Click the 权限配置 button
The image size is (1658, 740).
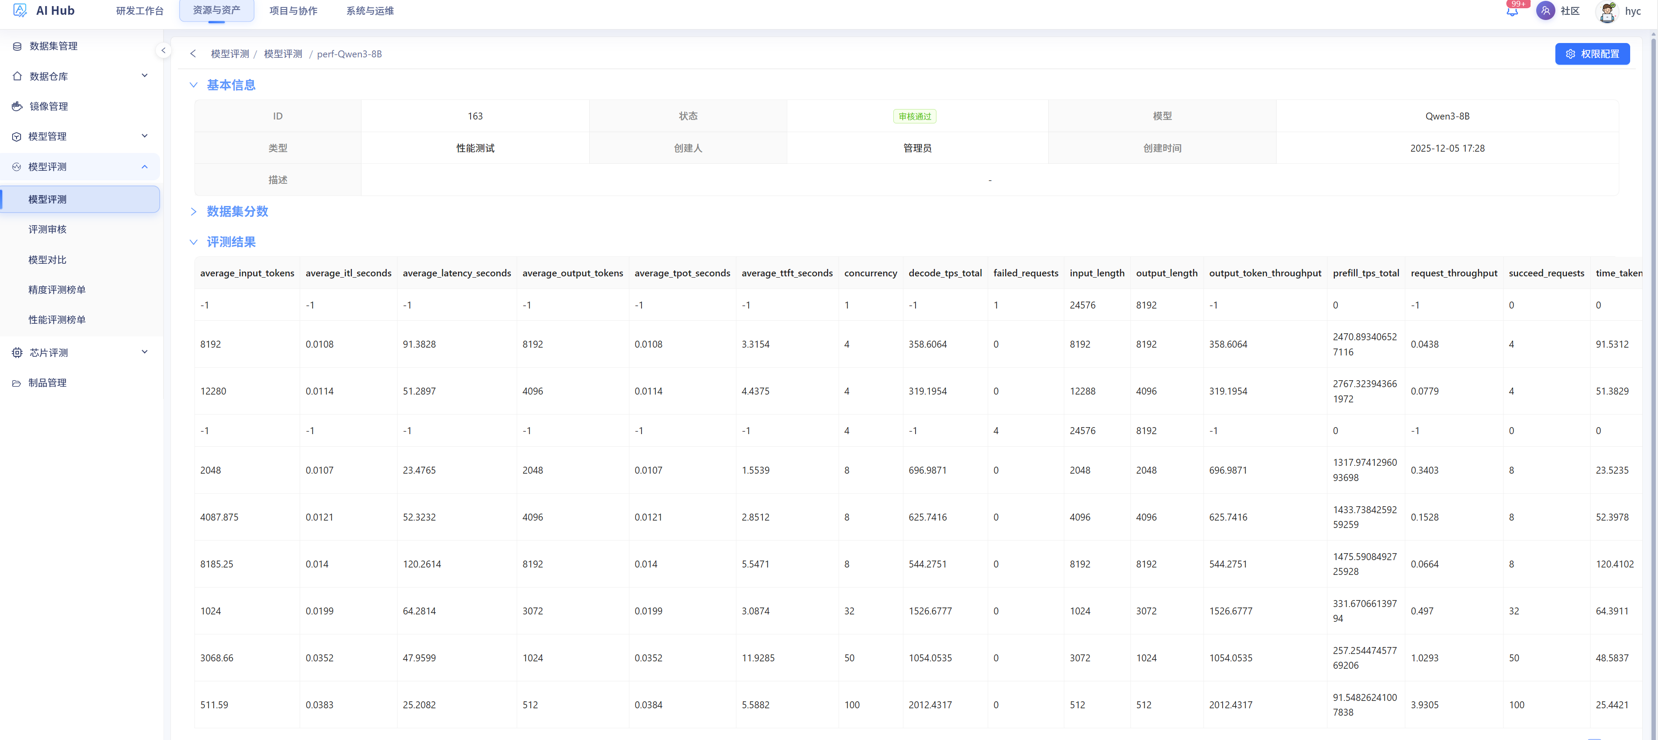pyautogui.click(x=1592, y=54)
